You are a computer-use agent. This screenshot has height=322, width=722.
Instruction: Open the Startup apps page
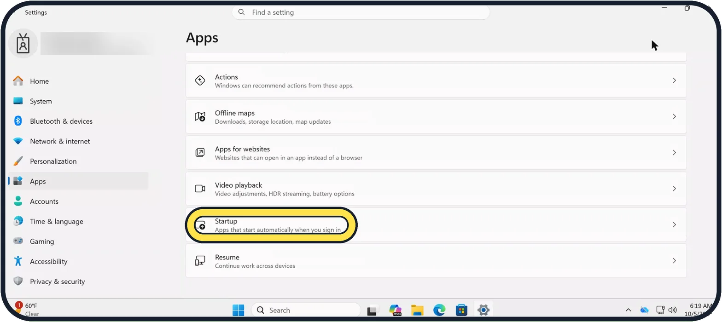[436, 224]
